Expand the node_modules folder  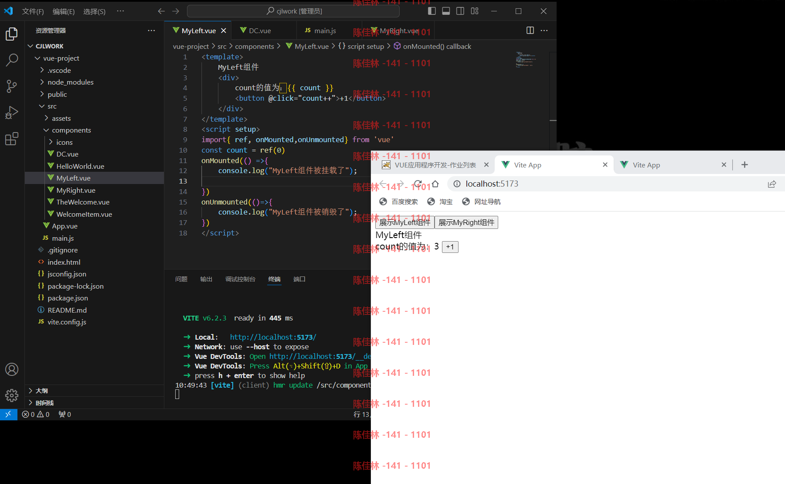[94, 82]
